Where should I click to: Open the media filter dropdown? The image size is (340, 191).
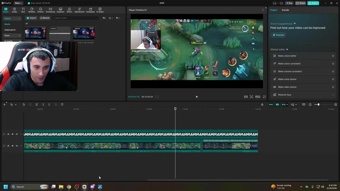click(118, 18)
